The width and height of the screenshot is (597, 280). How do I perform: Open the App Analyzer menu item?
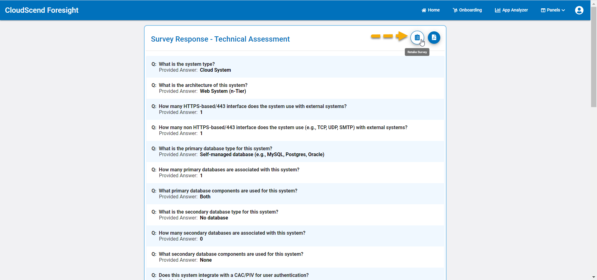point(511,10)
